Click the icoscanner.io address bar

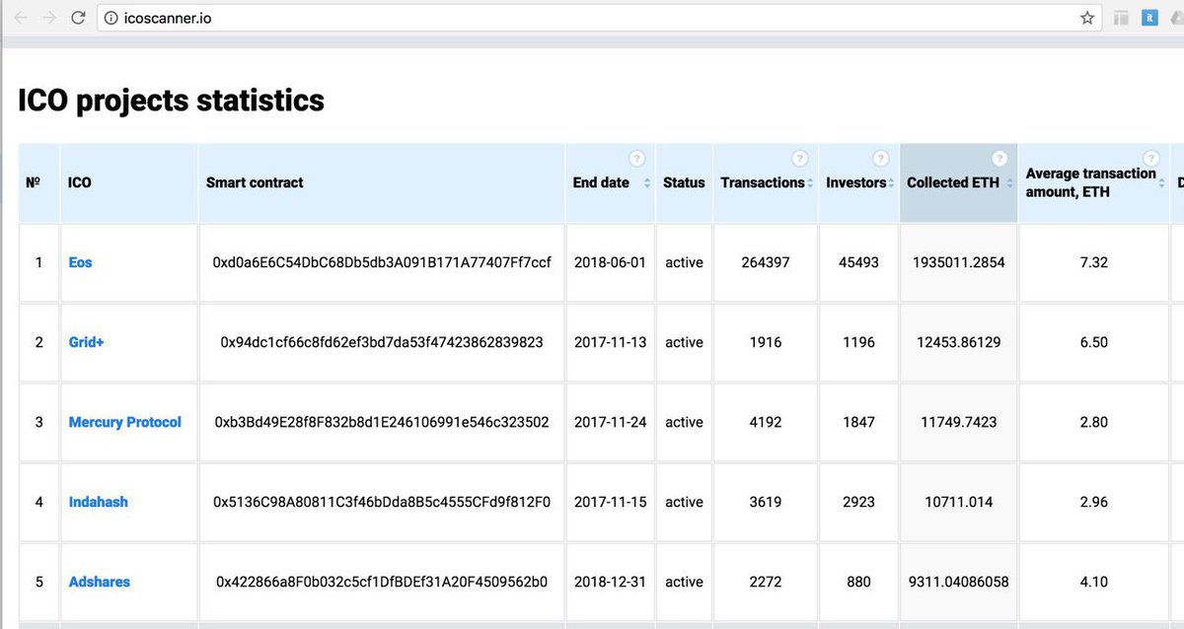point(598,18)
